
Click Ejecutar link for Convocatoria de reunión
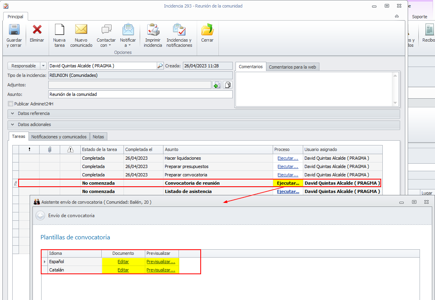pyautogui.click(x=288, y=183)
